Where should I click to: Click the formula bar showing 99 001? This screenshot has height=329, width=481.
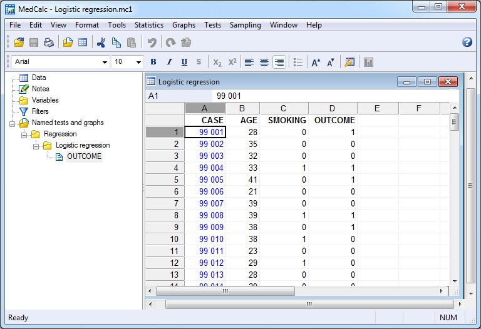(x=336, y=96)
